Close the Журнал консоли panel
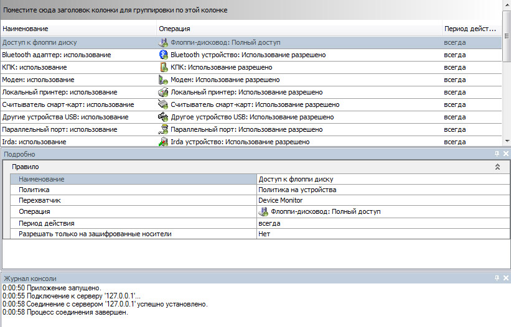The image size is (511, 327). click(x=505, y=278)
